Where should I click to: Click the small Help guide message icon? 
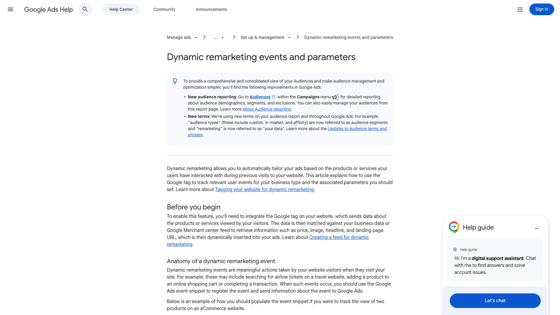click(455, 250)
